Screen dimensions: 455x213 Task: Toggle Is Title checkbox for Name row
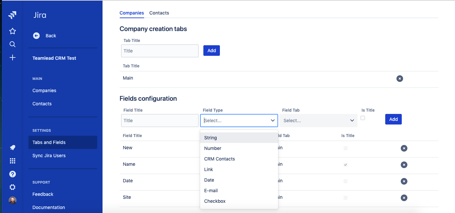(346, 164)
